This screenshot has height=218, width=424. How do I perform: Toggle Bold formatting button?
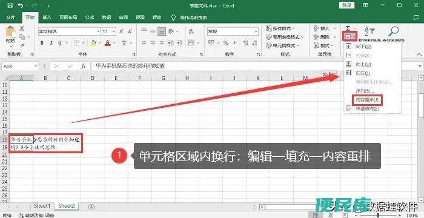point(42,43)
